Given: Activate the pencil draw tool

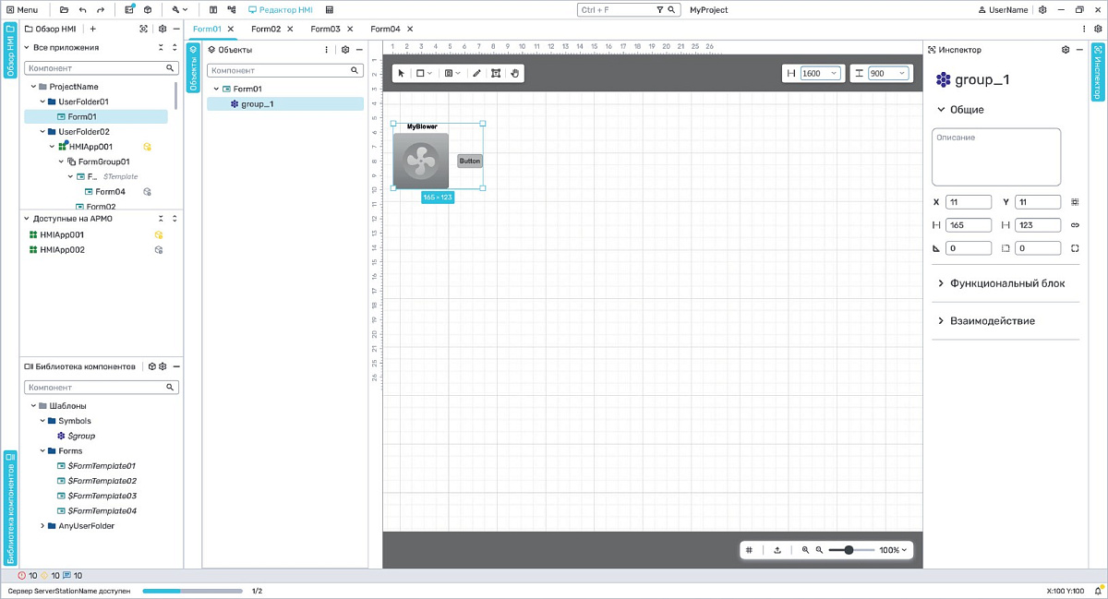Looking at the screenshot, I should 476,73.
